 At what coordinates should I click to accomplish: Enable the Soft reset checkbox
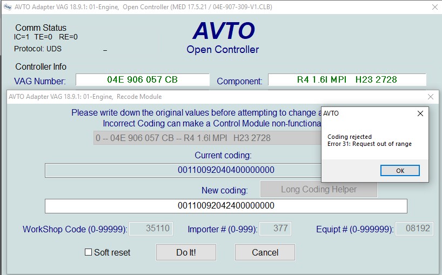tap(88, 252)
